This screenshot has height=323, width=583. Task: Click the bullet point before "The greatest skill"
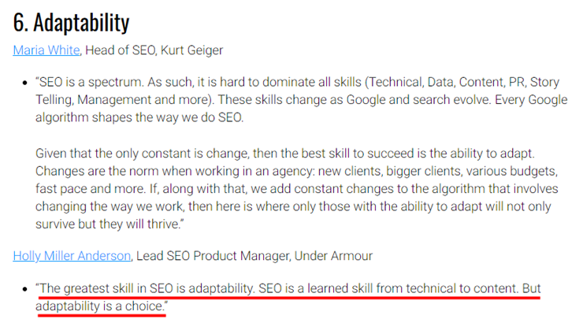coord(25,289)
